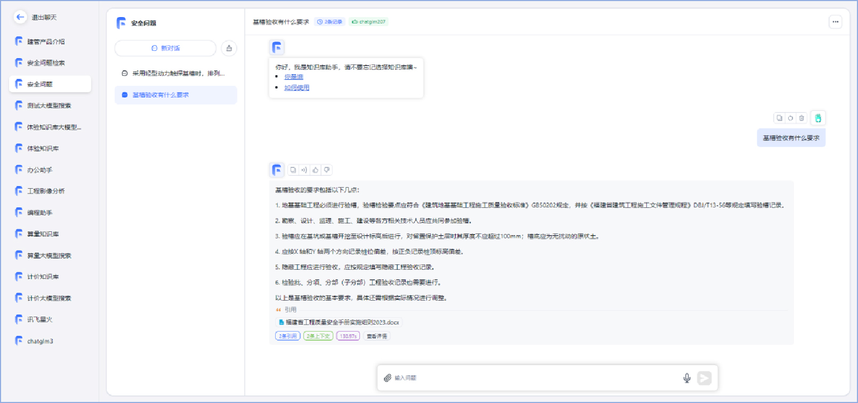This screenshot has height=403, width=858.
Task: Click the assistant avatar above the greeting
Action: click(x=277, y=47)
